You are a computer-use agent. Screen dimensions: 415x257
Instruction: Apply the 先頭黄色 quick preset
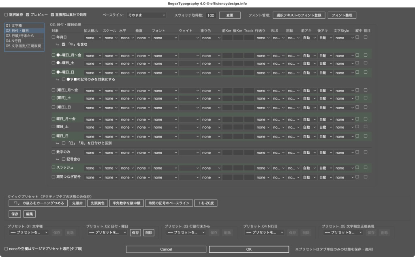click(97, 203)
